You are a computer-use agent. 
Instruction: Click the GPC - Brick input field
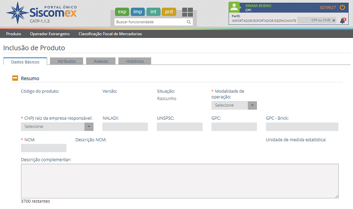click(x=302, y=127)
